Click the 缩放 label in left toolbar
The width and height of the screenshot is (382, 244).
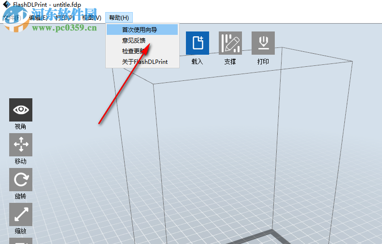pyautogui.click(x=20, y=231)
